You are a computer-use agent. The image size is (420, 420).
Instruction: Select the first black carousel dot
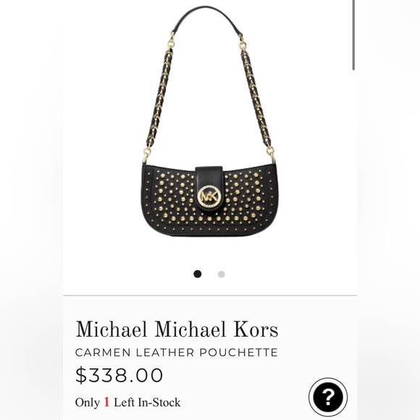(x=198, y=274)
